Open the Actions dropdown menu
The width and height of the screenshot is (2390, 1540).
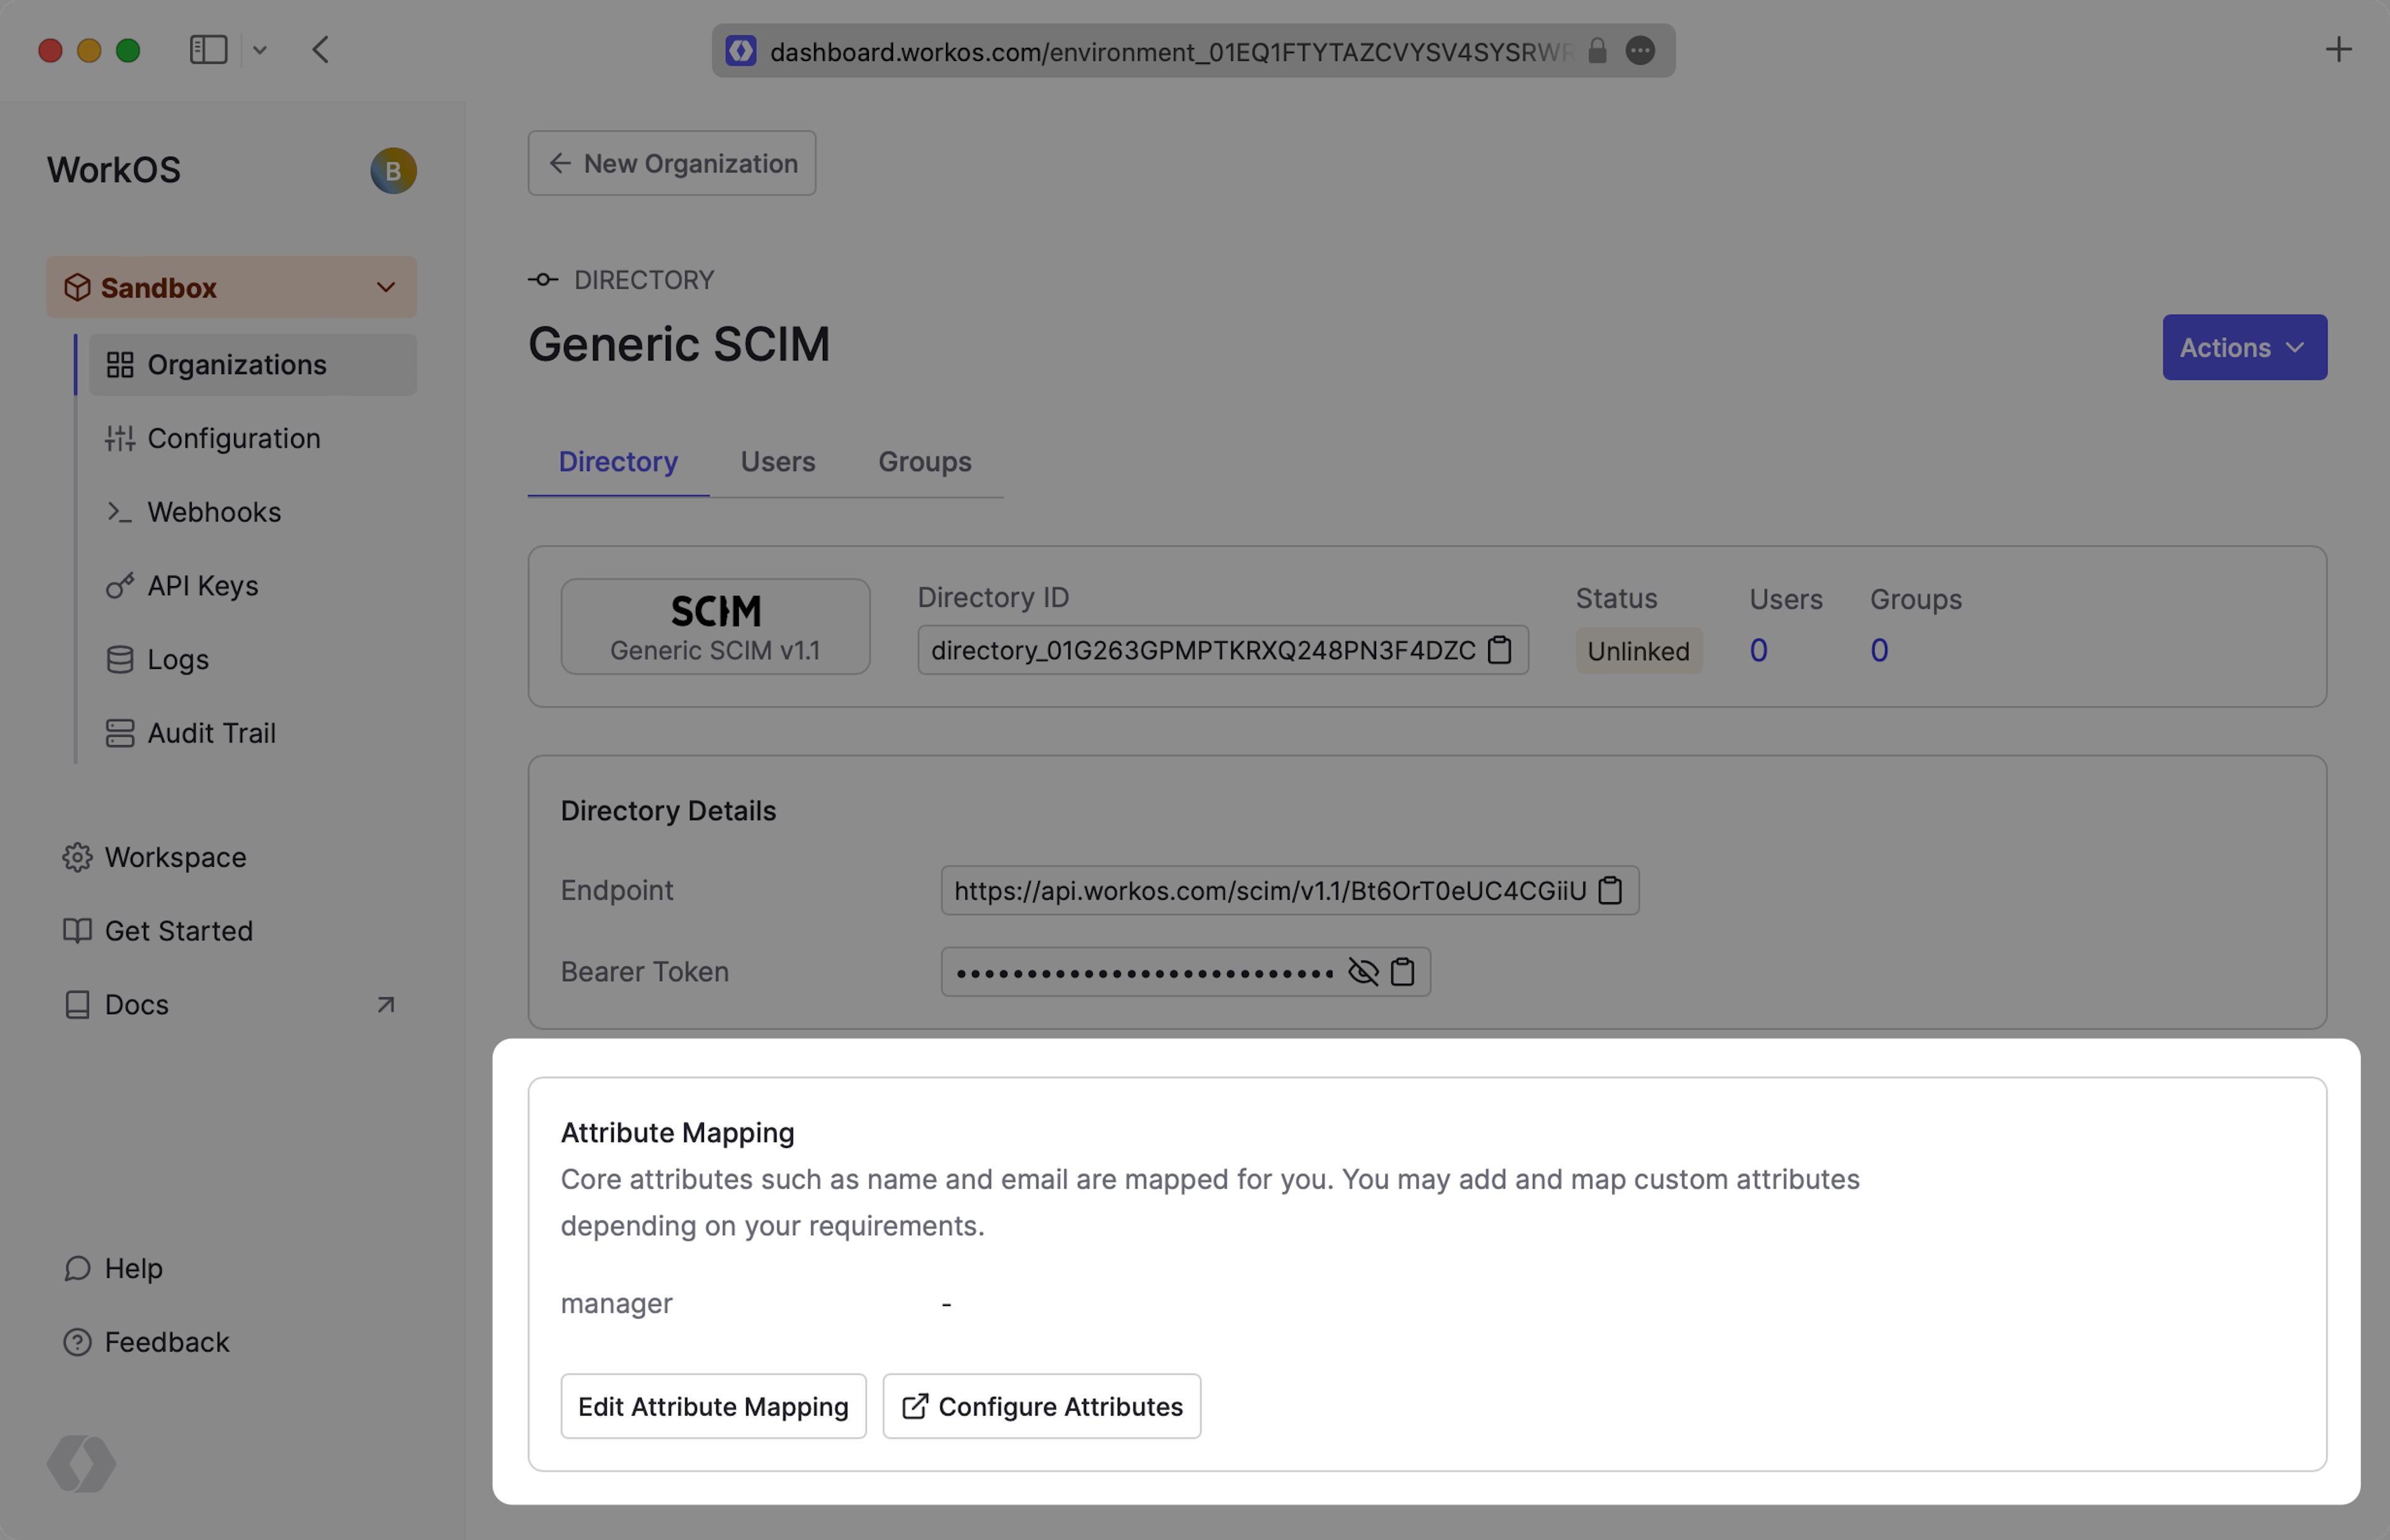pyautogui.click(x=2244, y=348)
